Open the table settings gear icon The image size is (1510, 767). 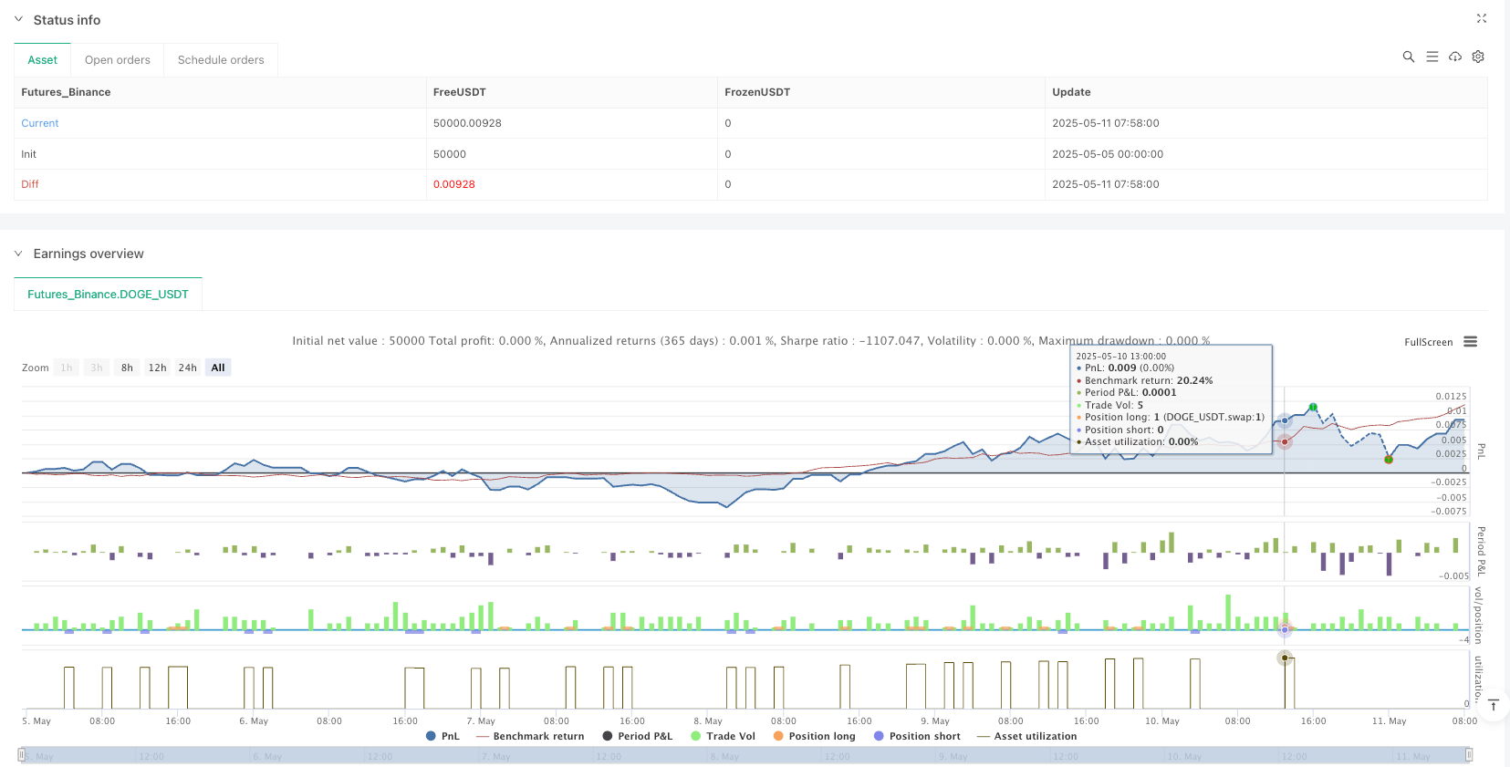click(x=1478, y=57)
